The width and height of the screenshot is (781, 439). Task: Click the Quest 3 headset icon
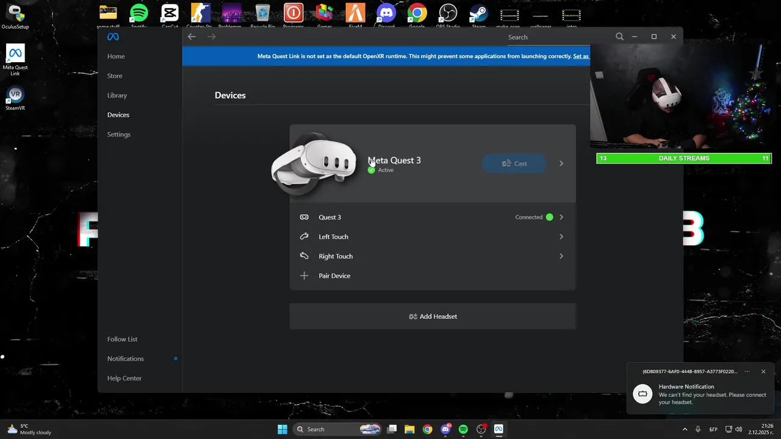(304, 217)
